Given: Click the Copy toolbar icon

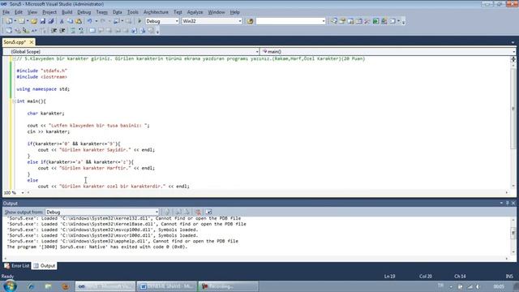Looking at the screenshot, I should [x=71, y=21].
